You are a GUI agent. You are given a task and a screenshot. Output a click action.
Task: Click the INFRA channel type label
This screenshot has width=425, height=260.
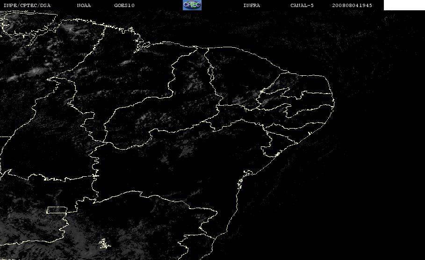[x=252, y=6]
